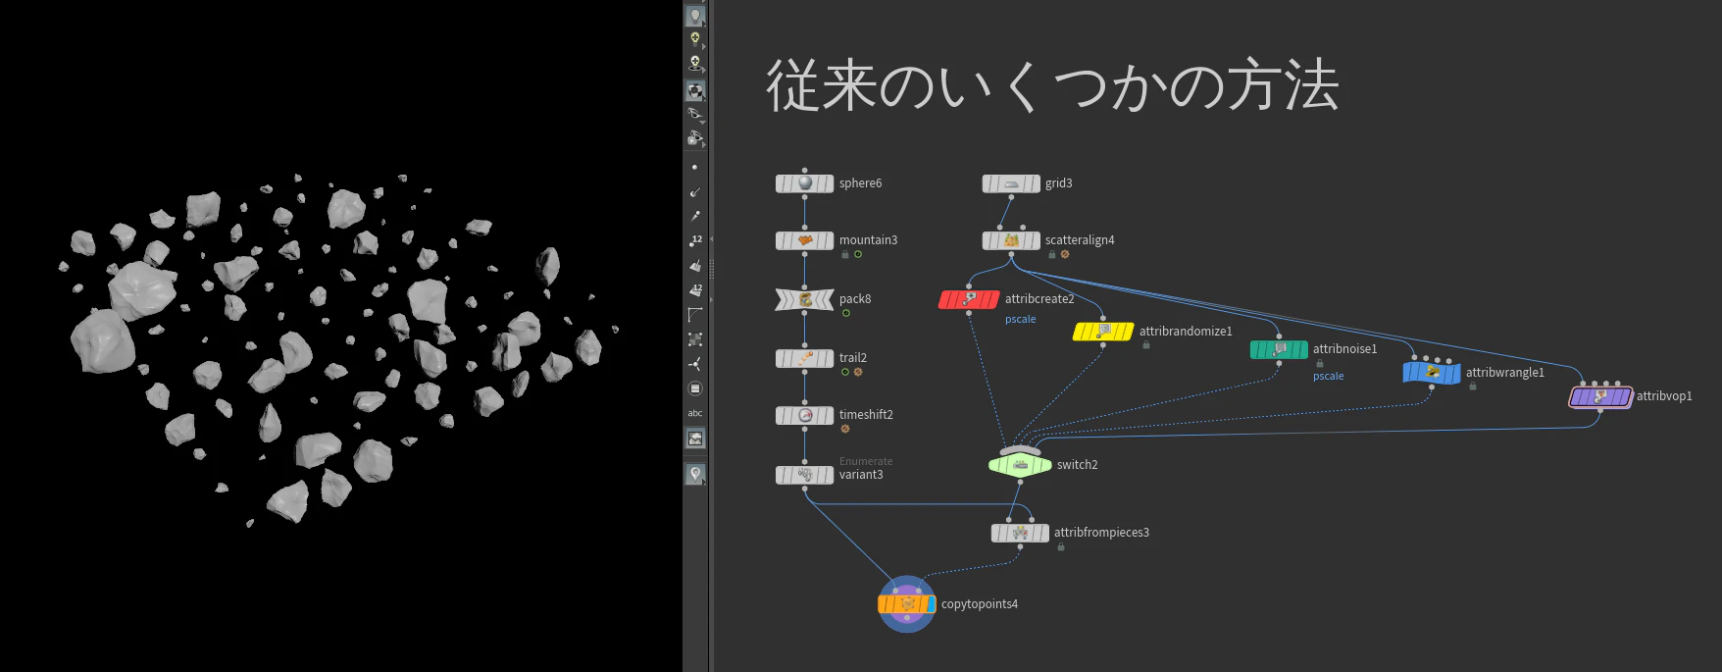Click the Enumerate comment above variant3
The width and height of the screenshot is (1722, 672).
[x=866, y=461]
